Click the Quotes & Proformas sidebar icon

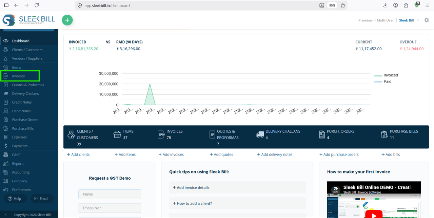coord(6,85)
